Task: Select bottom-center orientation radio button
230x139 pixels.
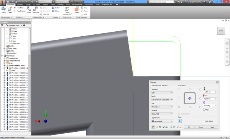Action: coord(190,107)
